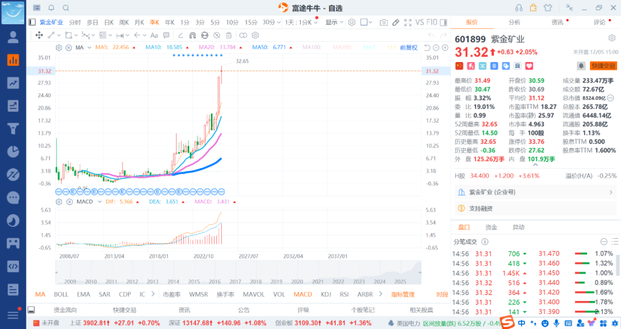
Task: Open drawing tools settings gear
Action: pyautogui.click(x=255, y=35)
